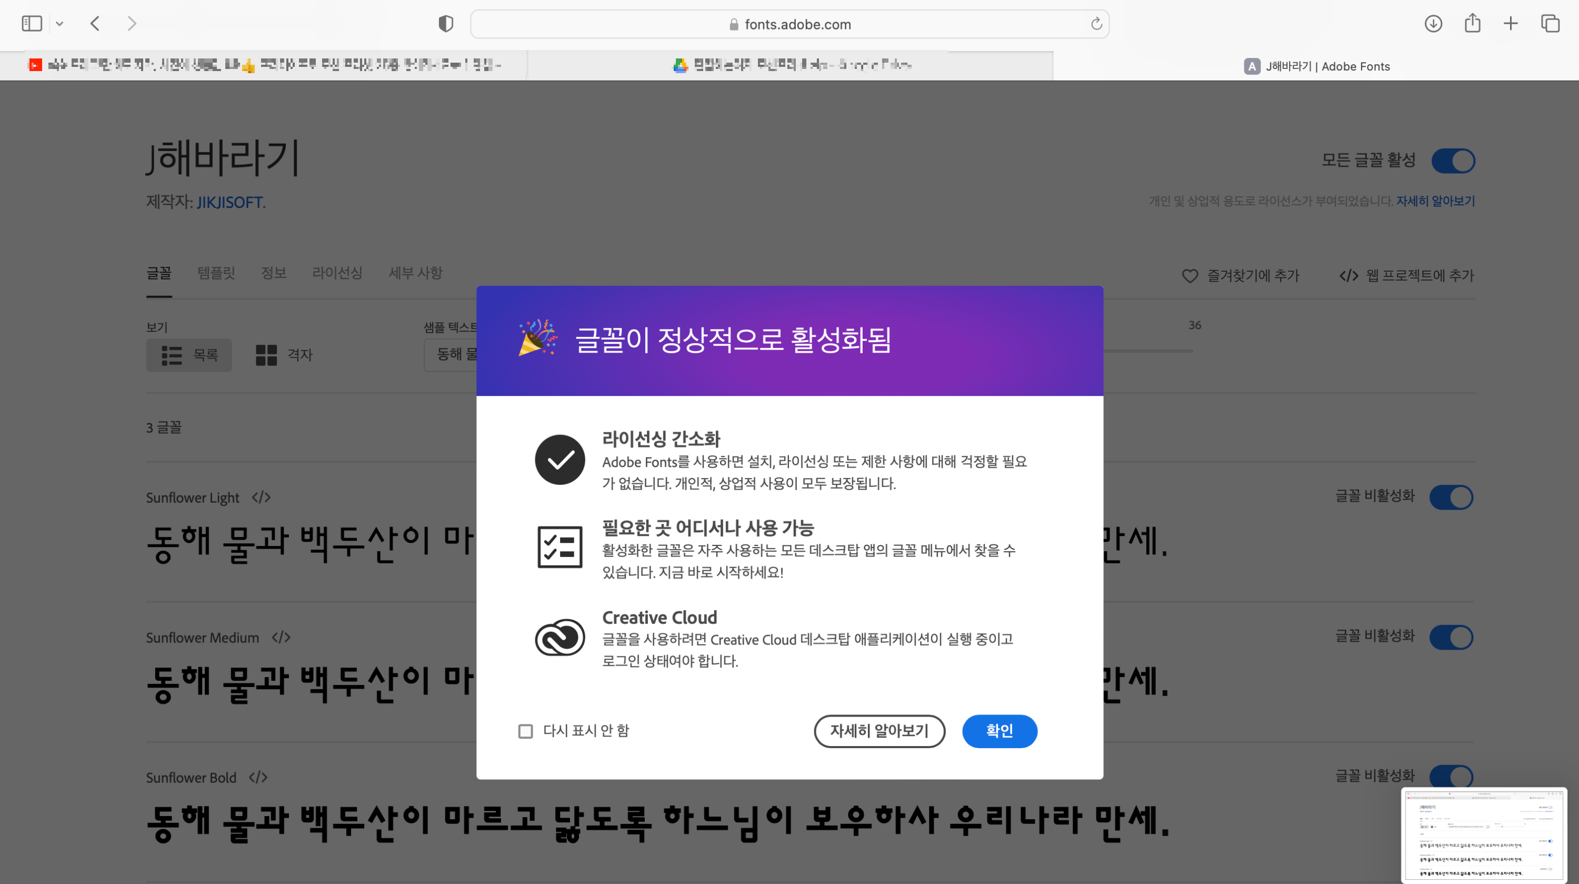Click the Sunflower Bold embed code icon

[x=258, y=777]
